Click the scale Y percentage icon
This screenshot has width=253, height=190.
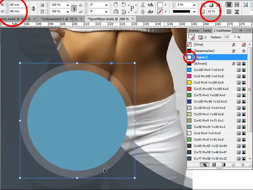42,11
